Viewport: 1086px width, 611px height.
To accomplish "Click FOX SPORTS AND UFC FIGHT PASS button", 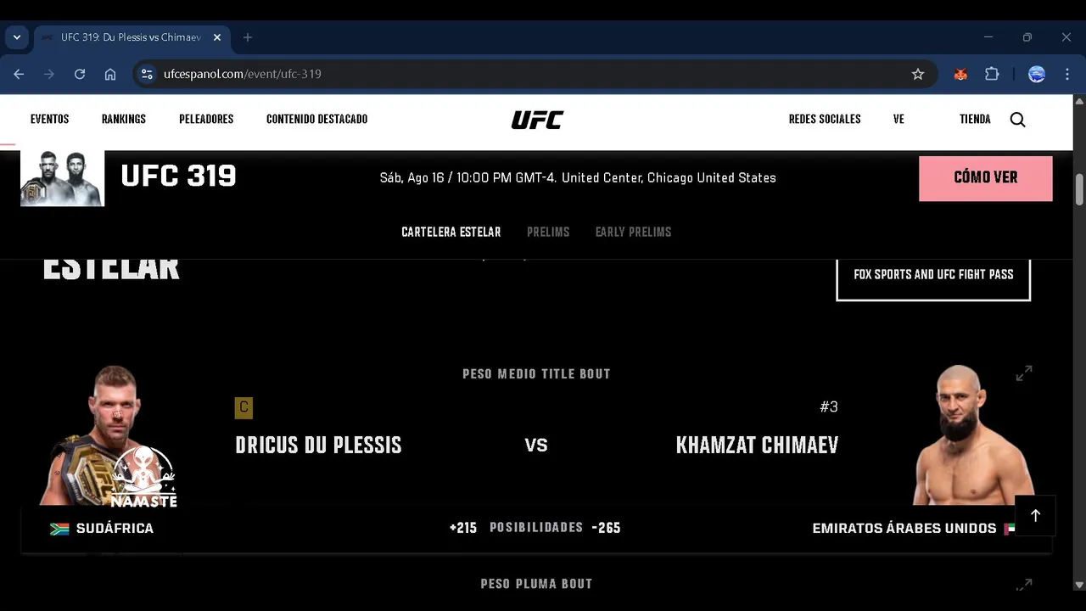I will [933, 276].
